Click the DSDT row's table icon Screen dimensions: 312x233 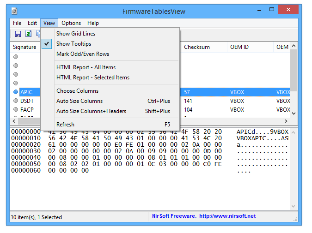[16, 101]
